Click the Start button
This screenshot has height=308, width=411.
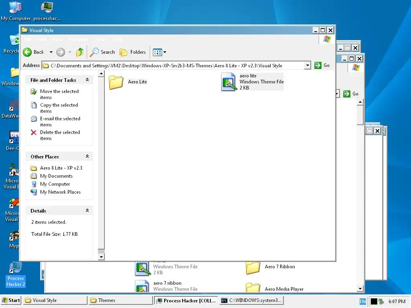[x=11, y=300]
